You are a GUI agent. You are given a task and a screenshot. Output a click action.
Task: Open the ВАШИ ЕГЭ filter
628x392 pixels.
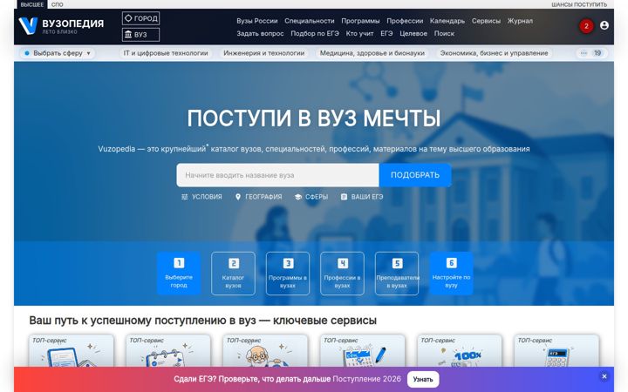(362, 197)
